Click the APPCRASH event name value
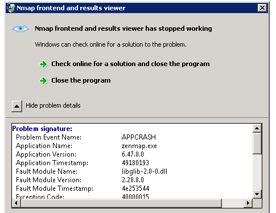Image resolution: width=276 pixels, height=213 pixels. pyautogui.click(x=139, y=137)
